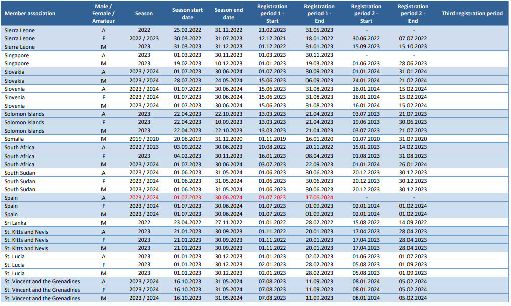Click the 'Sri Lanka' member association cell
Viewport: 511px width, 306px height.
coord(15,223)
